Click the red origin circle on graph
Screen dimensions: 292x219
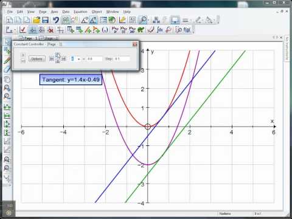tap(148, 127)
